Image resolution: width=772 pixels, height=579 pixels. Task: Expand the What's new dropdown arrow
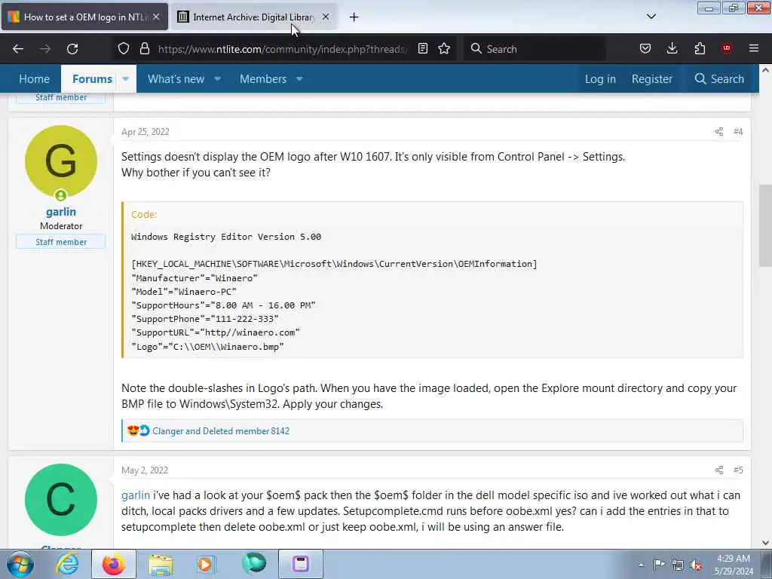[x=217, y=78]
